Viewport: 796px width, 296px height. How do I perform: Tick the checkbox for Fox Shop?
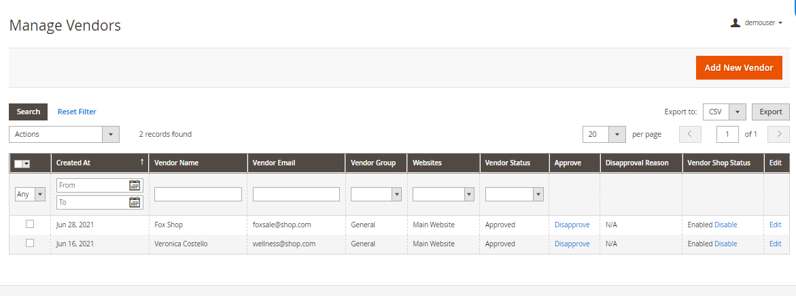coord(29,224)
